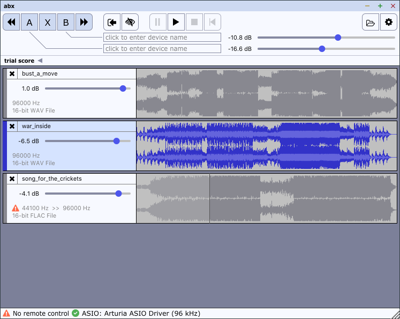This screenshot has width=400, height=319.
Task: Open the folder icon to load files
Action: 371,22
